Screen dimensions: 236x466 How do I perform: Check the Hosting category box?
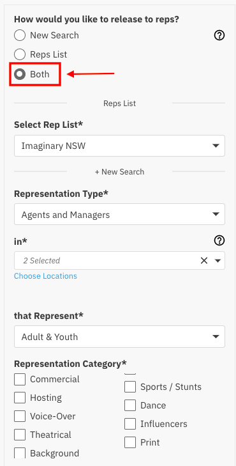tap(20, 398)
